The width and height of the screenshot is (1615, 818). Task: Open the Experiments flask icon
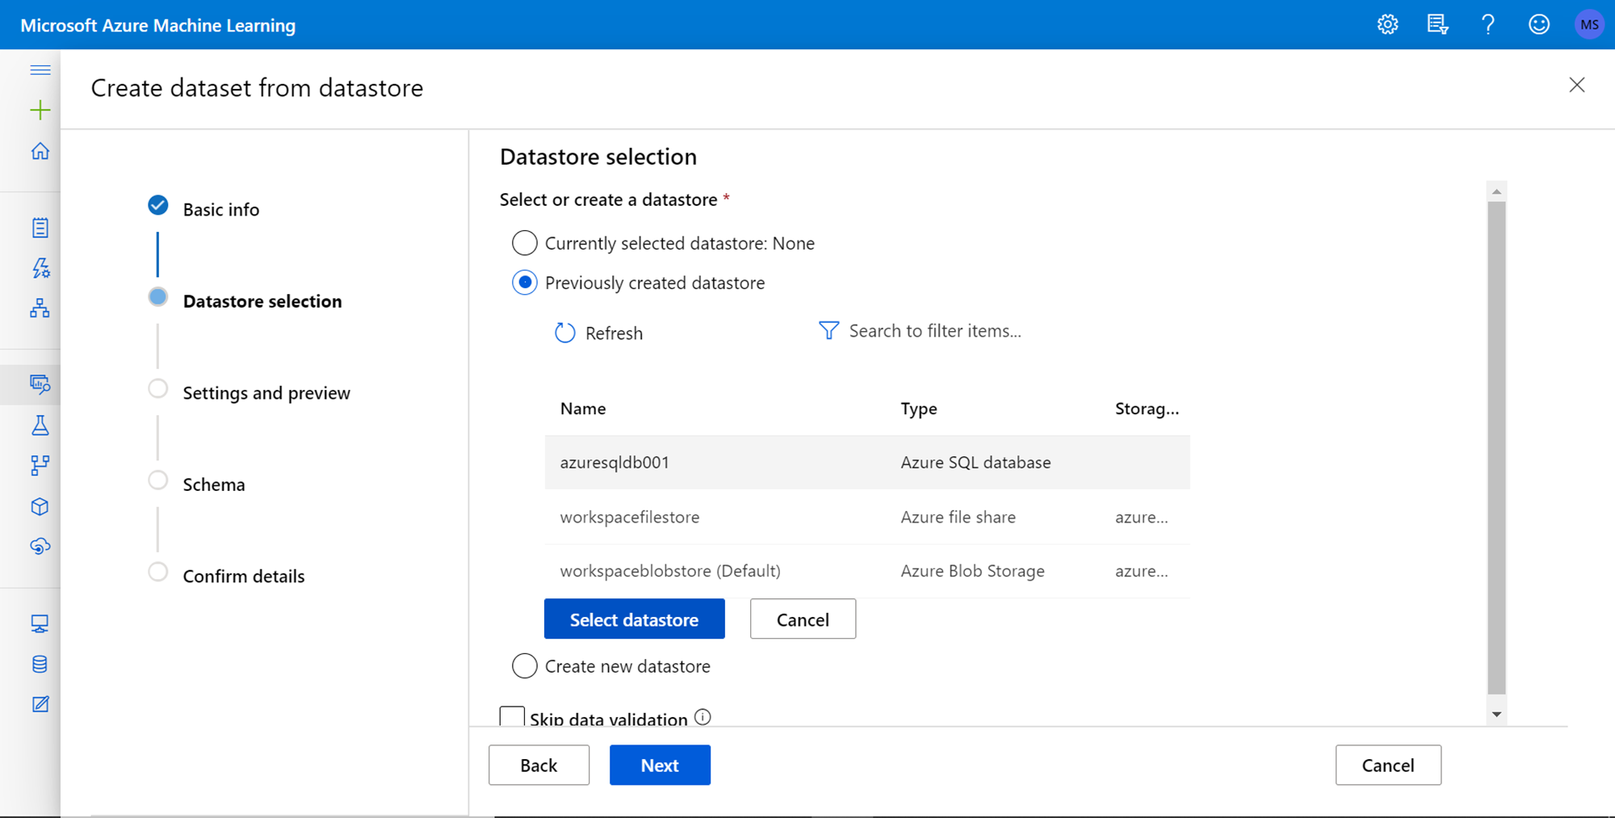click(x=40, y=426)
